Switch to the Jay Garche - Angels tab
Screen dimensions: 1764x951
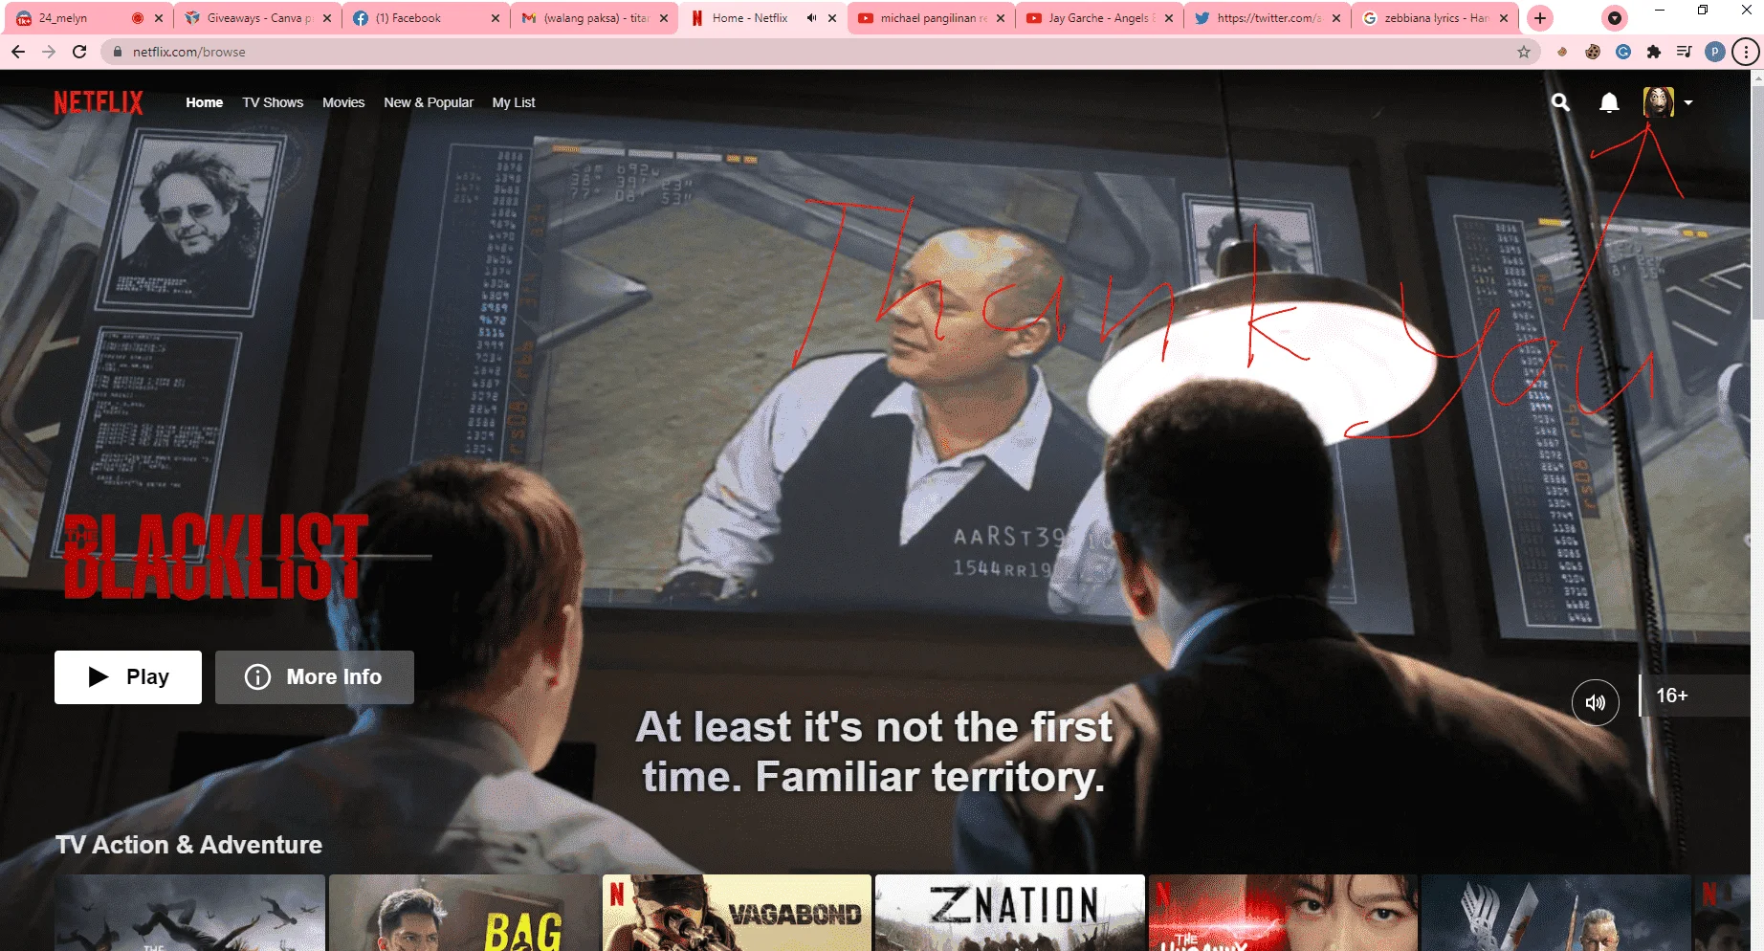point(1101,18)
